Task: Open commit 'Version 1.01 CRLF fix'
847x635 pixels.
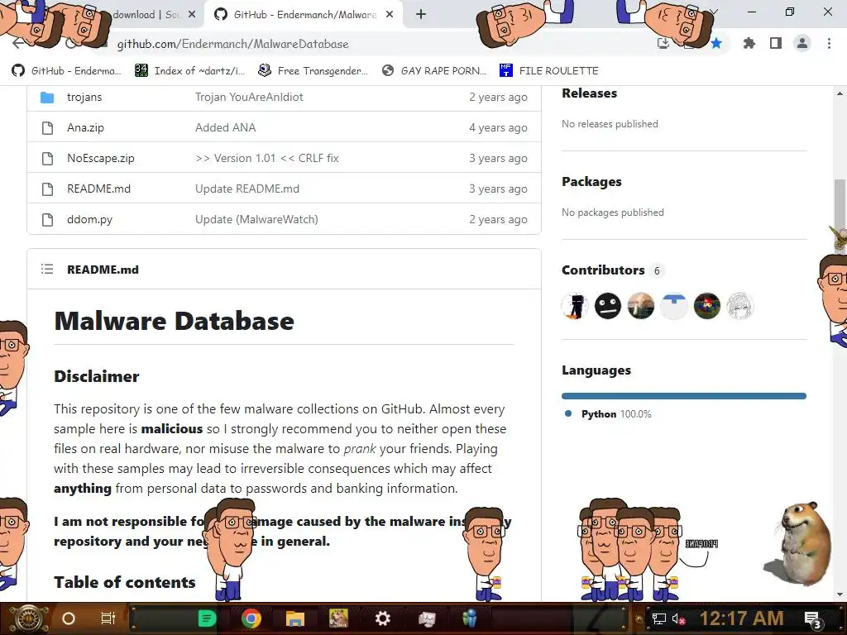Action: [267, 158]
